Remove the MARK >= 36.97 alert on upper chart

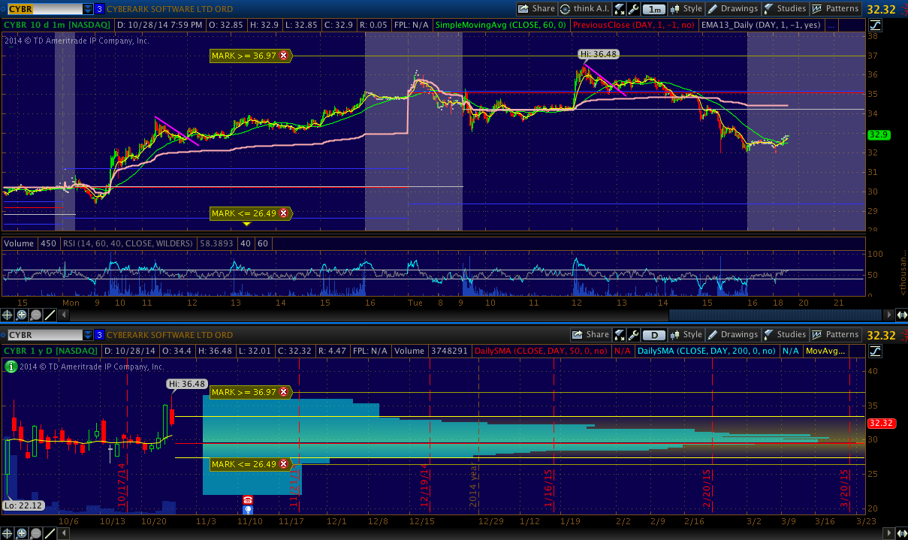click(x=283, y=56)
